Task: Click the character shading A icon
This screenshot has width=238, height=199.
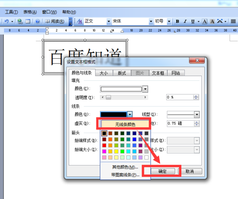Action: point(212,21)
